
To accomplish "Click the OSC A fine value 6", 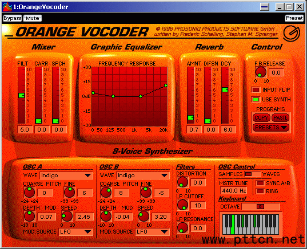I will [x=85, y=193].
